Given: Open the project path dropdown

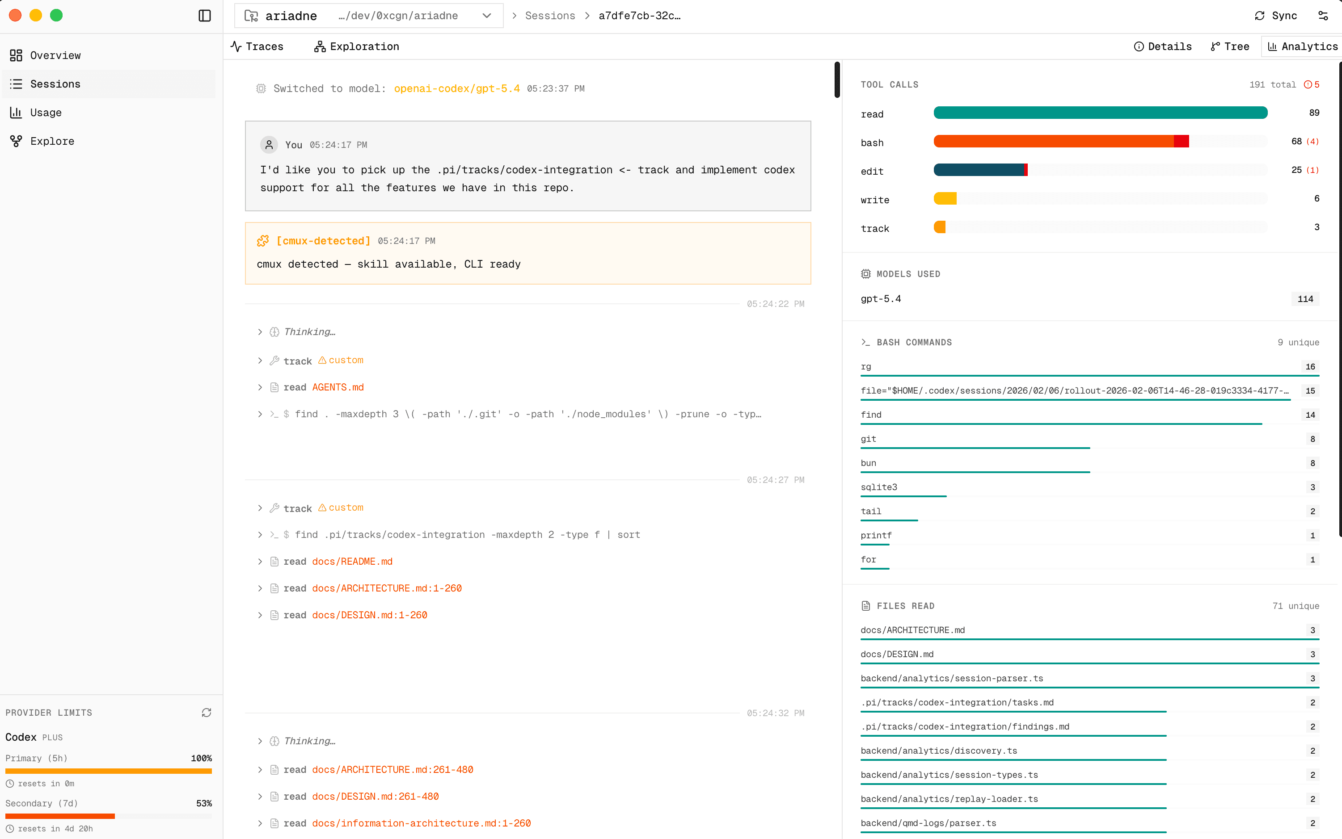Looking at the screenshot, I should [x=487, y=16].
